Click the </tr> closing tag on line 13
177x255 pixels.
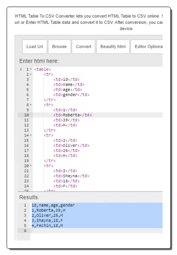[x=50, y=130]
